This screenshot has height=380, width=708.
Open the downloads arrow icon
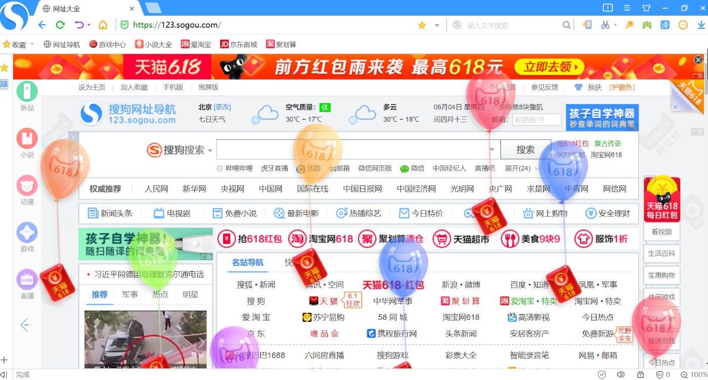pyautogui.click(x=700, y=25)
